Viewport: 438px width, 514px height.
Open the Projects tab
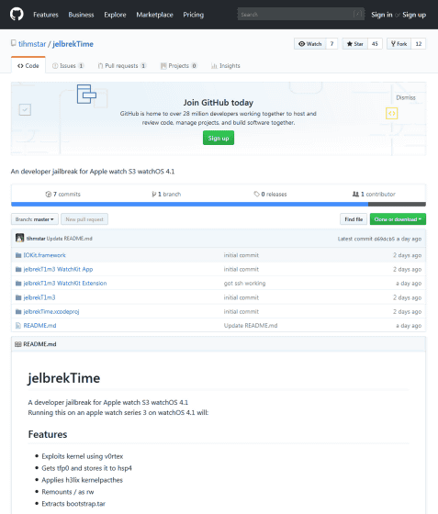pos(179,65)
